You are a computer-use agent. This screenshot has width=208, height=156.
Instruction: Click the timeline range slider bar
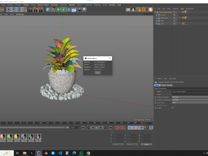pos(34,128)
